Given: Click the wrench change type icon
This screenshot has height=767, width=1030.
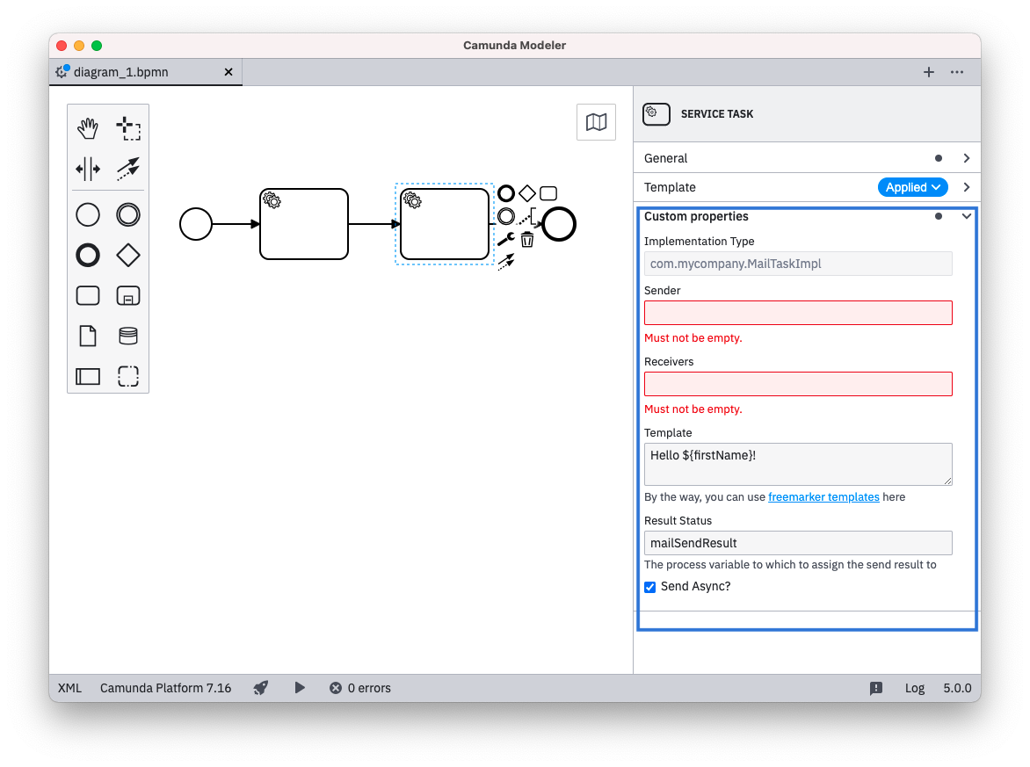Looking at the screenshot, I should [x=505, y=239].
